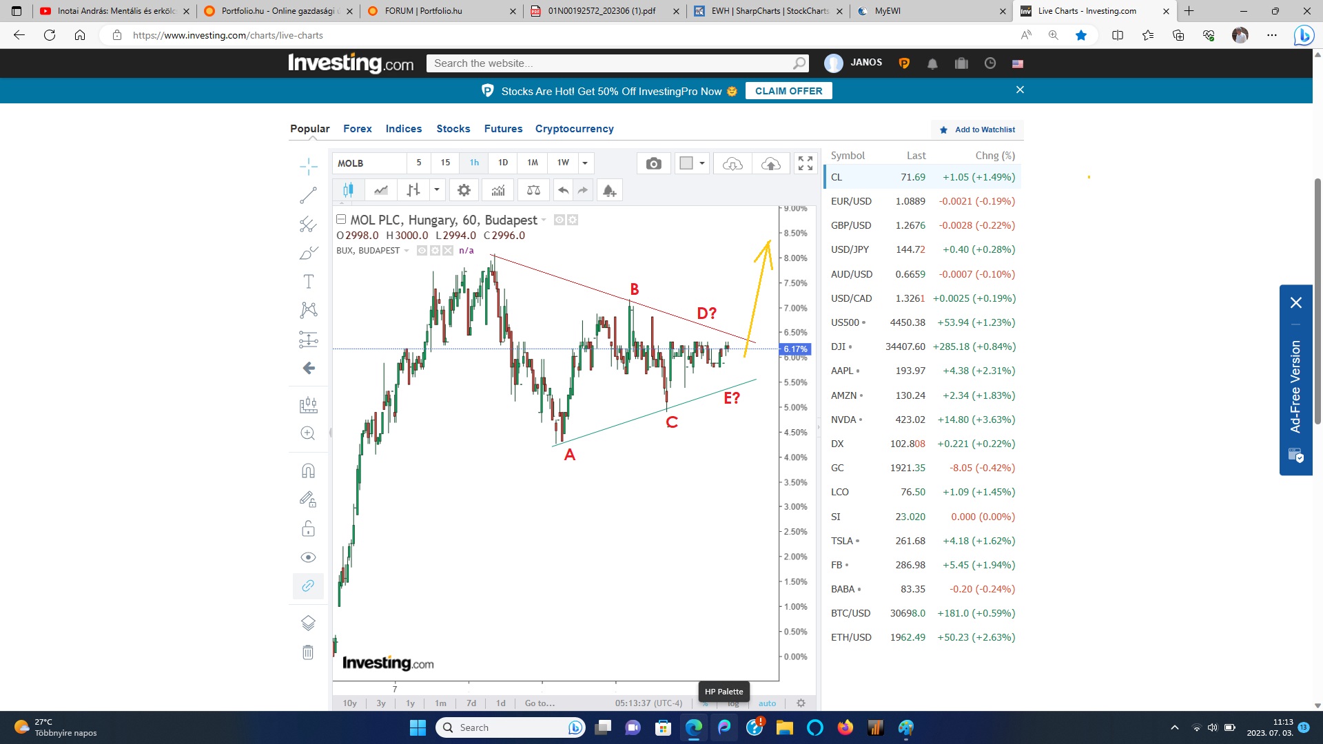The height and width of the screenshot is (744, 1323).
Task: Toggle auto scale at chart bottom
Action: click(x=767, y=703)
